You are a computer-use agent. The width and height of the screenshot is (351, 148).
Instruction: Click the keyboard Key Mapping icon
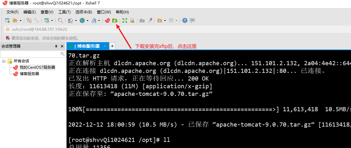pos(142,20)
